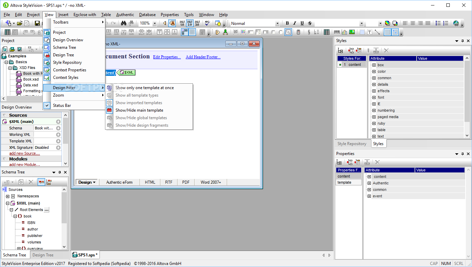This screenshot has width=472, height=267.
Task: Insert an image using the picture icon
Action: pyautogui.click(x=352, y=32)
